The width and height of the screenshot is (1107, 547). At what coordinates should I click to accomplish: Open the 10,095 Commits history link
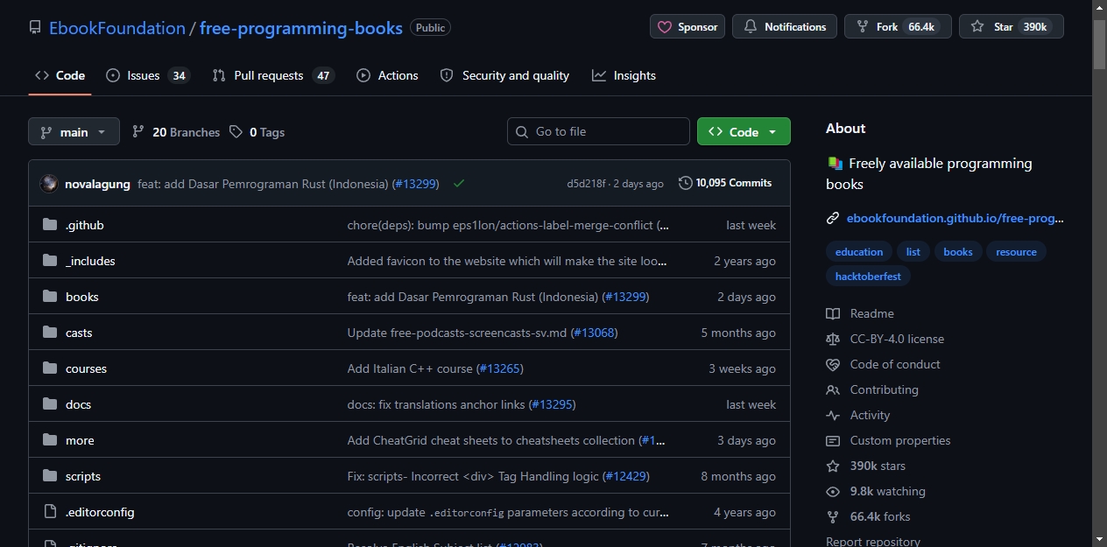(725, 183)
